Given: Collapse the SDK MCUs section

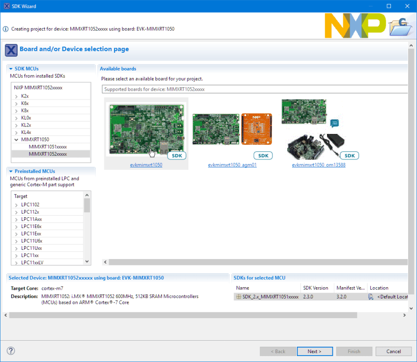Looking at the screenshot, I should [x=12, y=68].
